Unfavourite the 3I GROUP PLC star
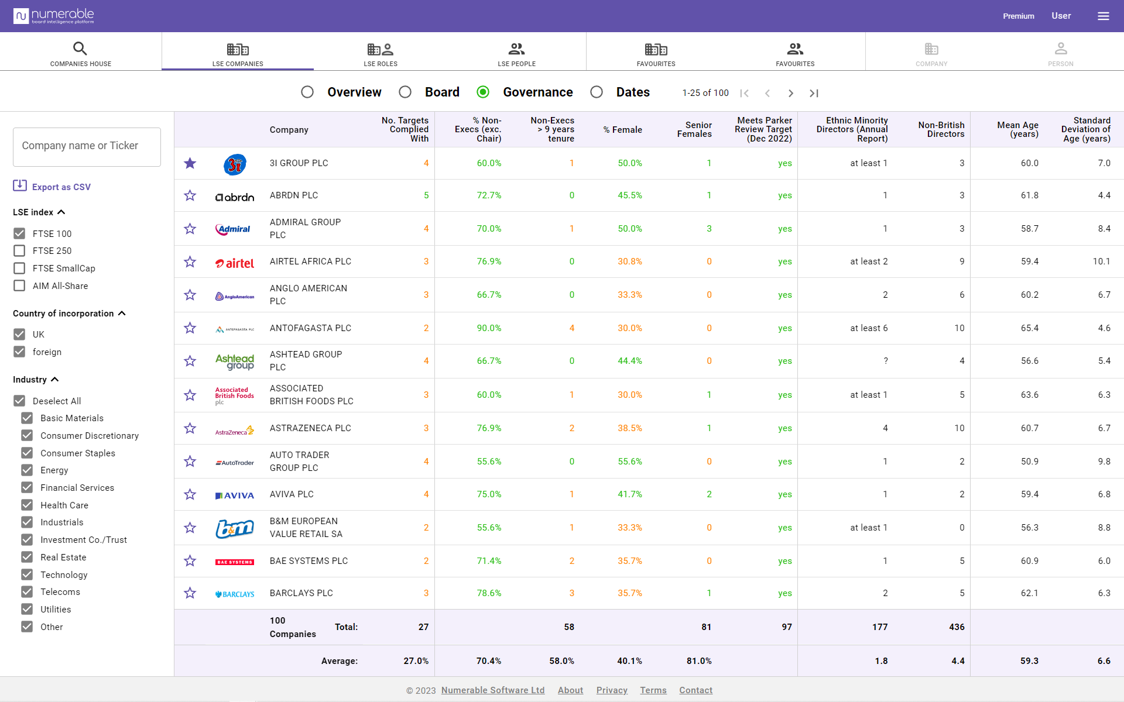This screenshot has height=702, width=1124. [x=190, y=163]
